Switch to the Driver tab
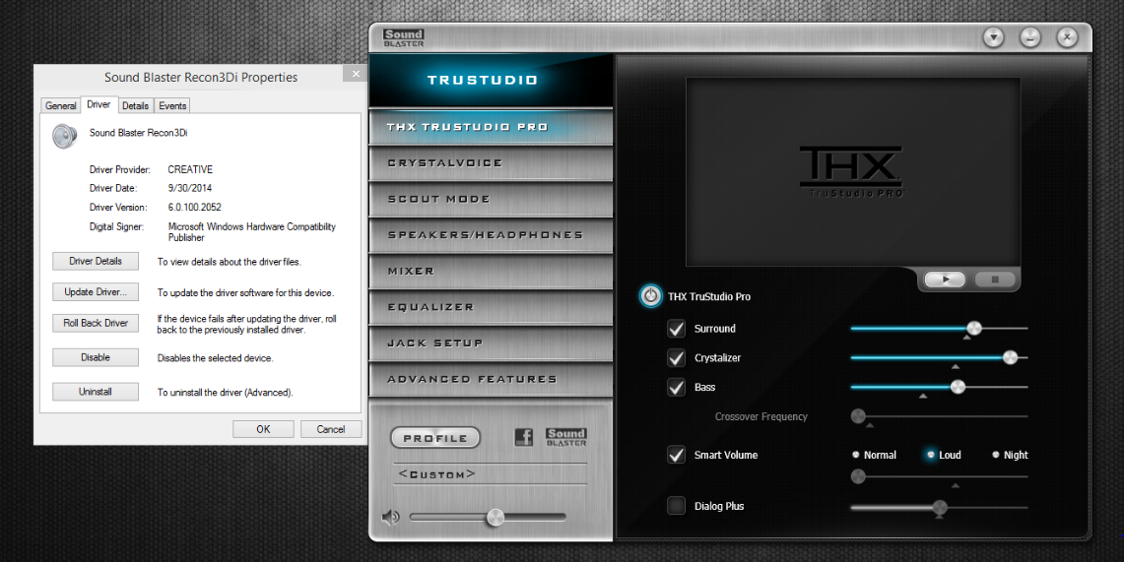1124x562 pixels. (99, 104)
